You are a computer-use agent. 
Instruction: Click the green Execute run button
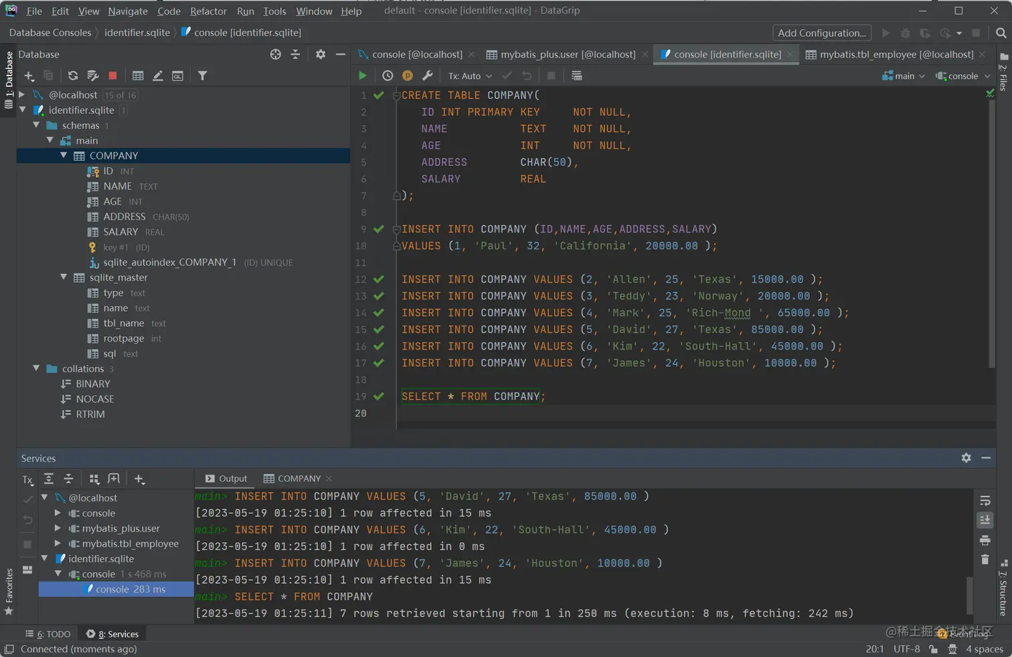point(363,76)
